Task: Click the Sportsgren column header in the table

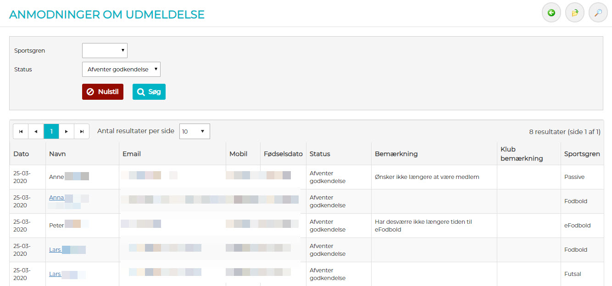Action: [582, 154]
